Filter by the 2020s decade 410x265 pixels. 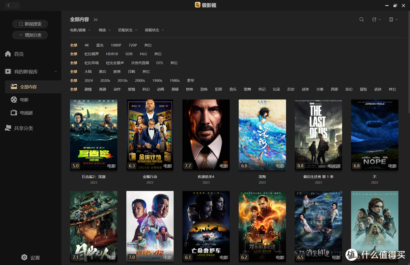click(106, 80)
